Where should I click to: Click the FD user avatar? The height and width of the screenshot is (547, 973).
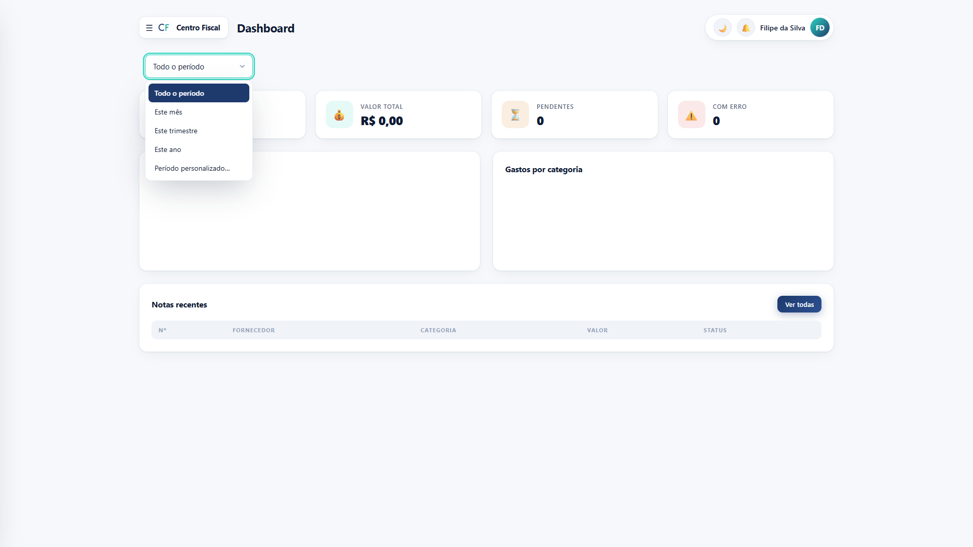(820, 28)
